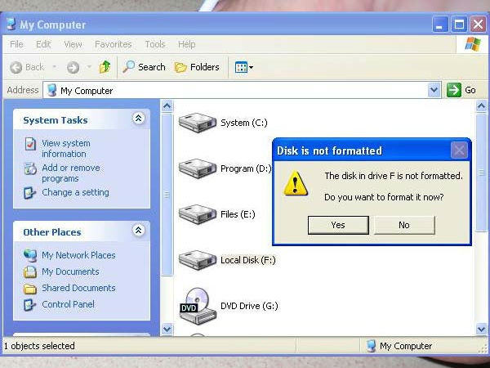
Task: Open the File menu
Action: (16, 44)
